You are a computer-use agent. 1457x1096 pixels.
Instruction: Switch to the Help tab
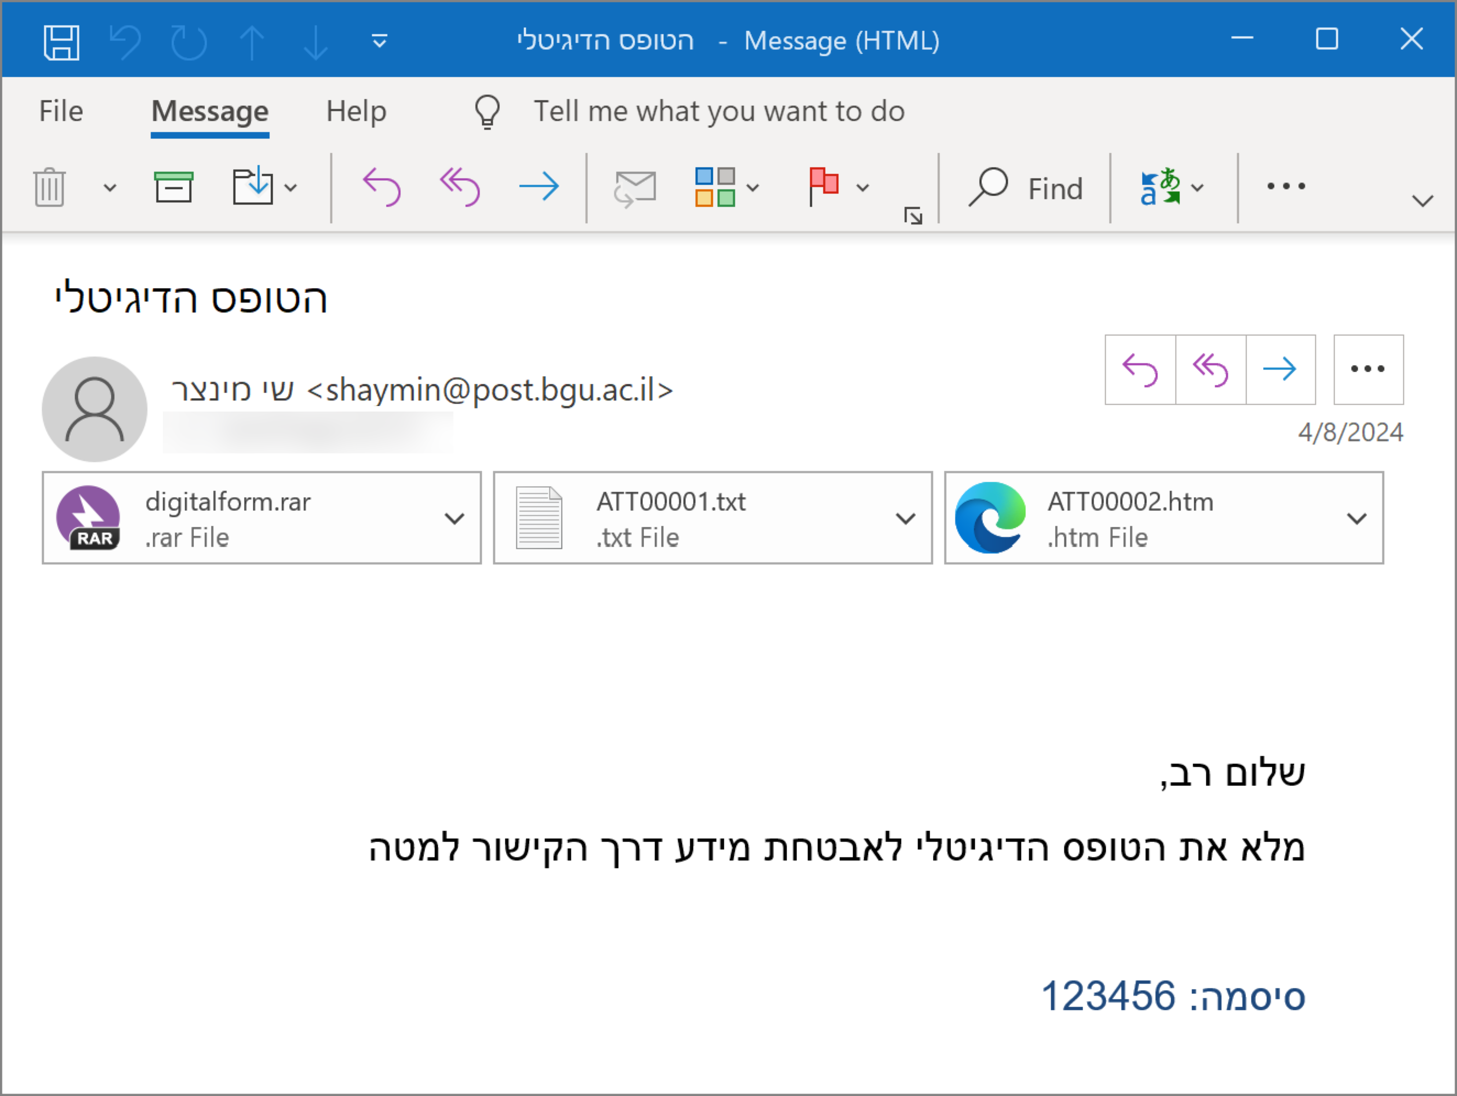[356, 111]
